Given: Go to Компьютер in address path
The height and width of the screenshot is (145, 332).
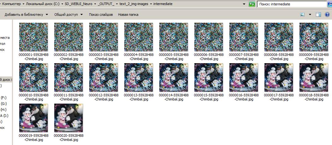Looking at the screenshot, I should click(x=11, y=4).
